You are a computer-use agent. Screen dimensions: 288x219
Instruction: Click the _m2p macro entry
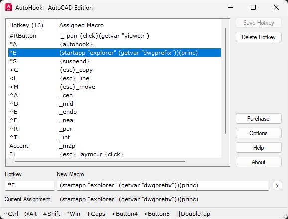[x=67, y=146]
